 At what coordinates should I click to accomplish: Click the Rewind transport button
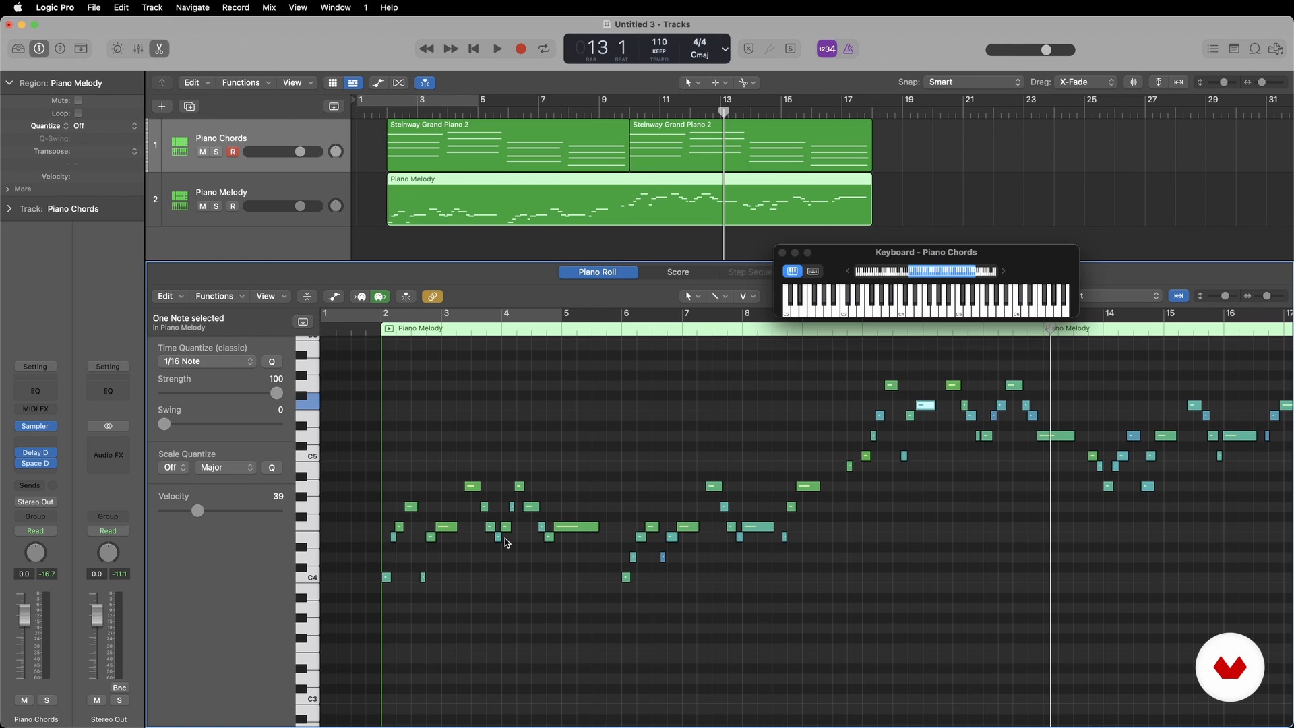pos(426,49)
